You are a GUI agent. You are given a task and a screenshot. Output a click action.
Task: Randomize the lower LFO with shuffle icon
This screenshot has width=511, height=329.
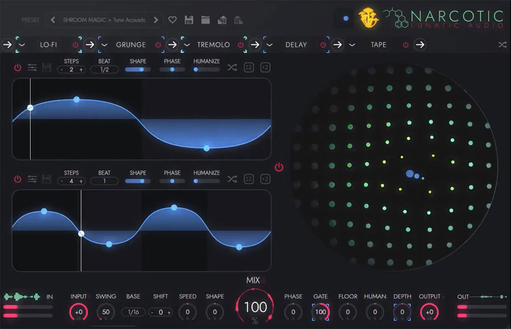pos(232,179)
